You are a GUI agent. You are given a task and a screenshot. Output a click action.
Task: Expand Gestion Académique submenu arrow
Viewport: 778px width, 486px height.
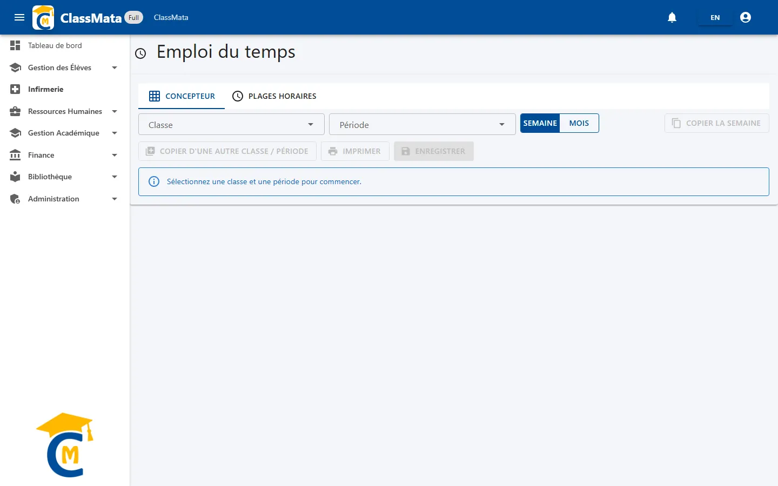click(115, 133)
